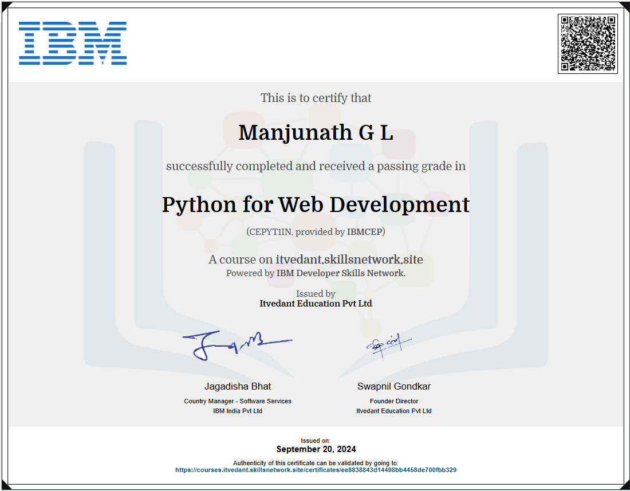Click the name Jagadisha Bhat

click(238, 387)
